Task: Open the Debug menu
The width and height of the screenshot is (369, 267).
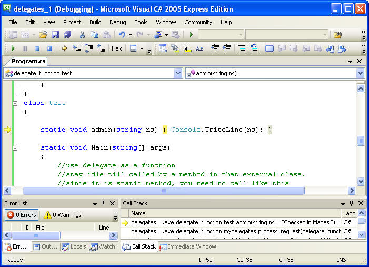Action: [117, 22]
